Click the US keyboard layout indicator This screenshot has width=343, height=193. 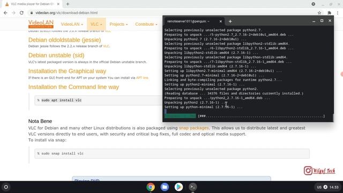319,187
